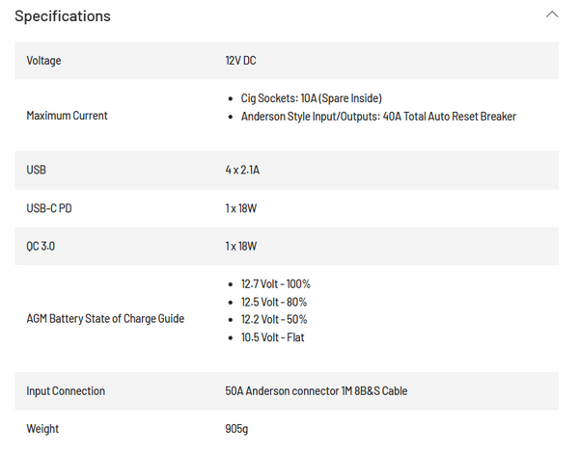Select the QC 3.0 label

[41, 246]
